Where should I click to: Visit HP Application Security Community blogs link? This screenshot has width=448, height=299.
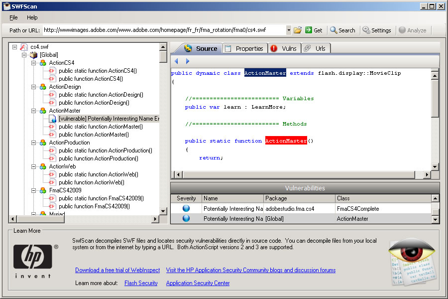pyautogui.click(x=251, y=270)
